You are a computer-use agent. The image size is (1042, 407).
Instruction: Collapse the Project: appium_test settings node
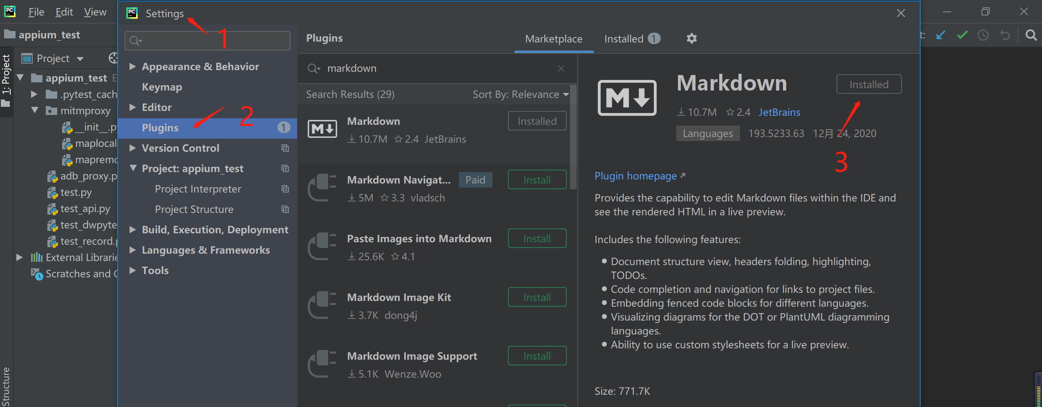point(133,168)
